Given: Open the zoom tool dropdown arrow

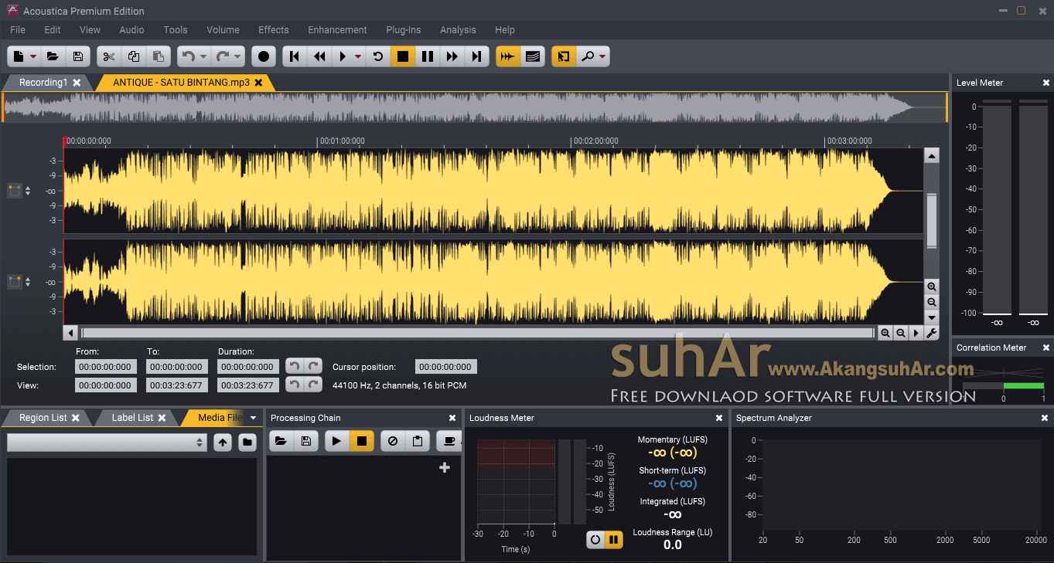Looking at the screenshot, I should pyautogui.click(x=603, y=56).
